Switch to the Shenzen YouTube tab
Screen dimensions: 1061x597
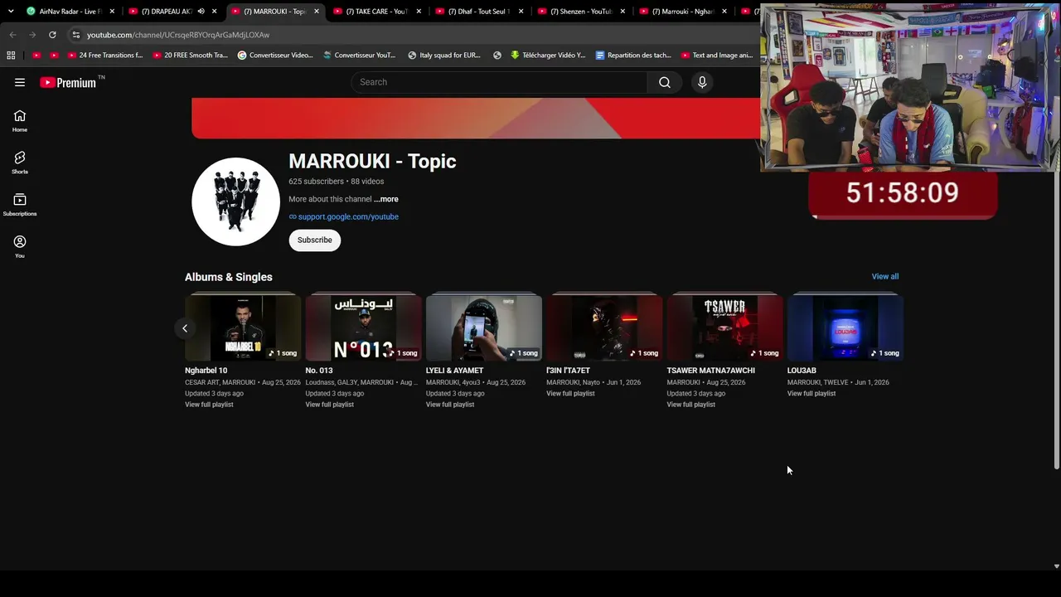point(580,12)
